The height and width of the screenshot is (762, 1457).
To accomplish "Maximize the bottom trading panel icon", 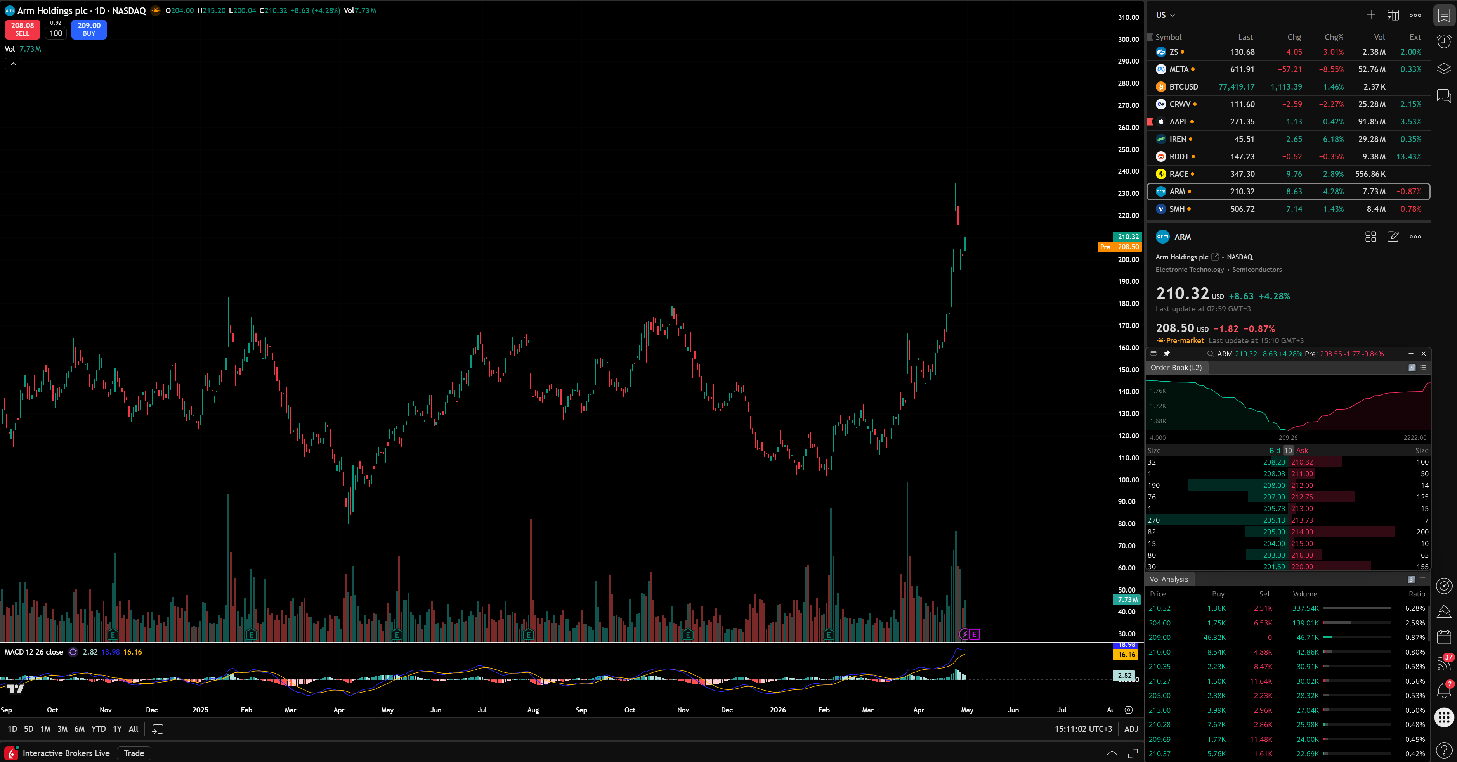I will click(1133, 753).
